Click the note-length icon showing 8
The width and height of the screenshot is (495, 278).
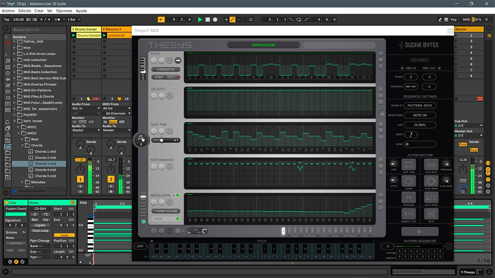[x=141, y=139]
